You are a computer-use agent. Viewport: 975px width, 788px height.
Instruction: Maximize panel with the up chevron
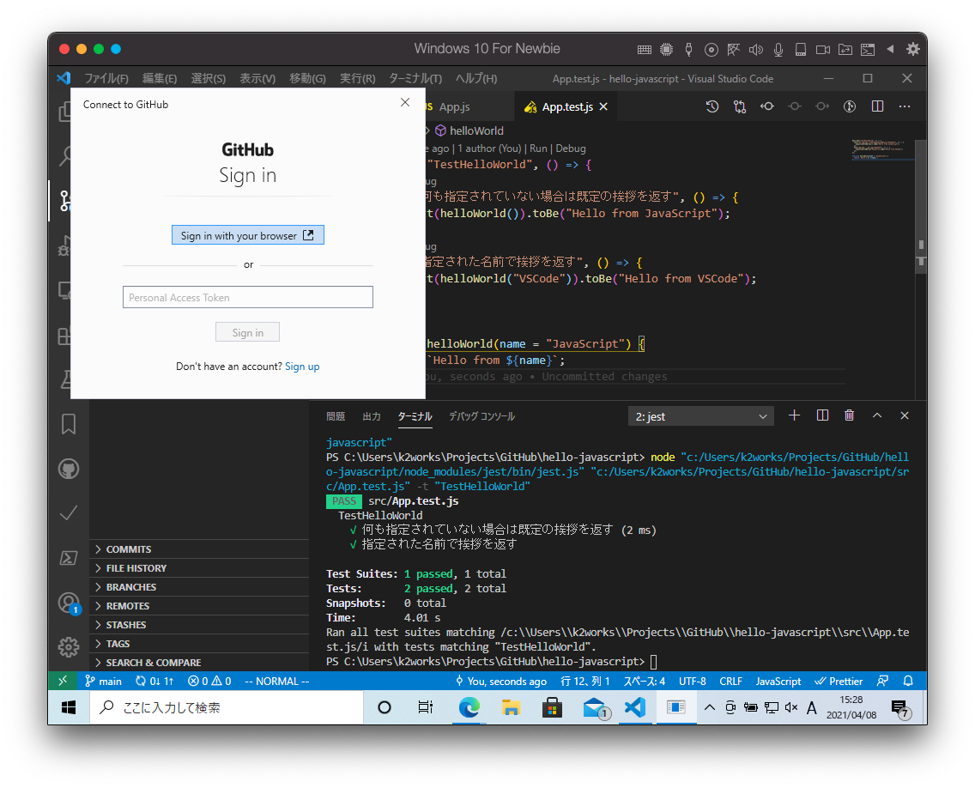pos(877,415)
